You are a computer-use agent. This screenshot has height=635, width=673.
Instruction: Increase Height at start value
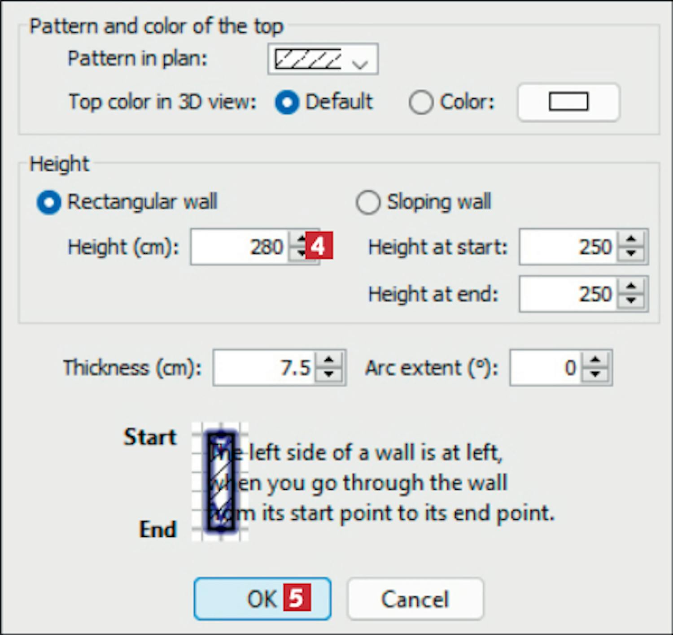(x=631, y=239)
